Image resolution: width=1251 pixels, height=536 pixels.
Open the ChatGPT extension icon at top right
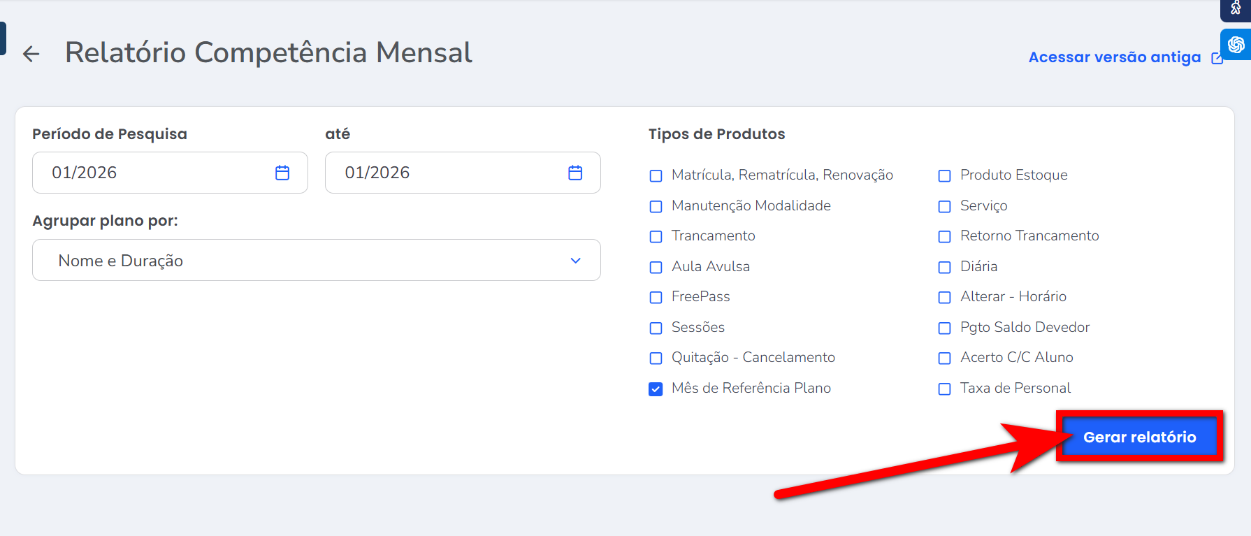(1236, 45)
